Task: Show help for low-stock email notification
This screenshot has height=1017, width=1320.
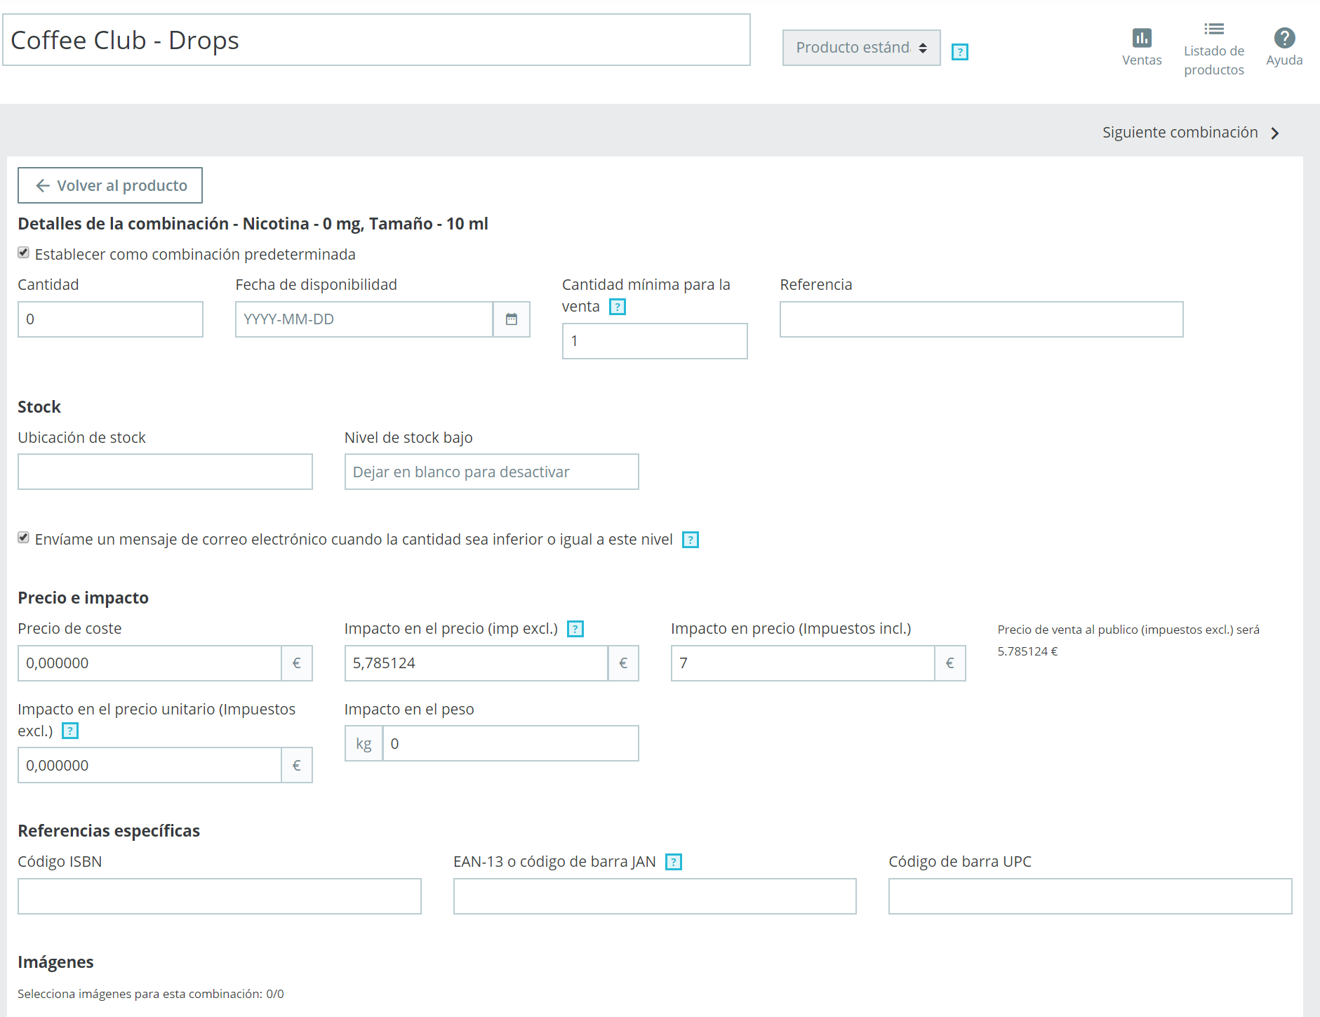Action: pyautogui.click(x=691, y=540)
